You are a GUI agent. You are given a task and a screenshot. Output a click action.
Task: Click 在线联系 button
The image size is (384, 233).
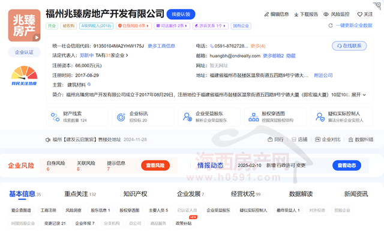(x=349, y=46)
